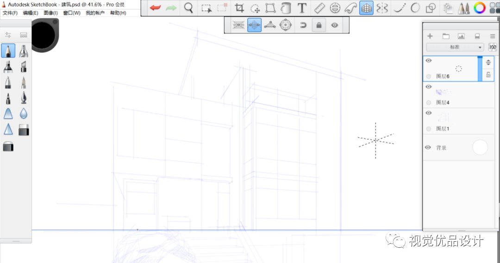Enable the straight Ruler guide

[x=319, y=8]
